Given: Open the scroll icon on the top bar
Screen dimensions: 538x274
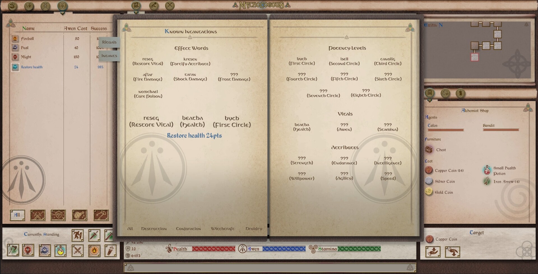Looking at the screenshot, I should [x=136, y=5].
